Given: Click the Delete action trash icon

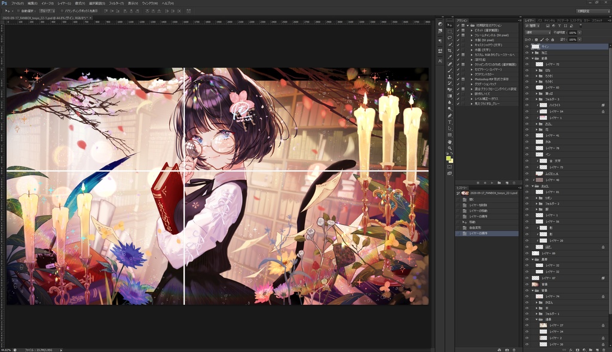Looking at the screenshot, I should pyautogui.click(x=514, y=183).
